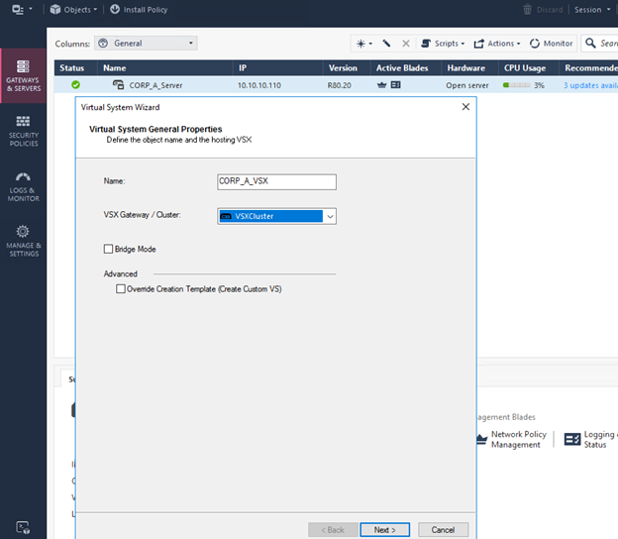Click Install Policy button

click(139, 10)
